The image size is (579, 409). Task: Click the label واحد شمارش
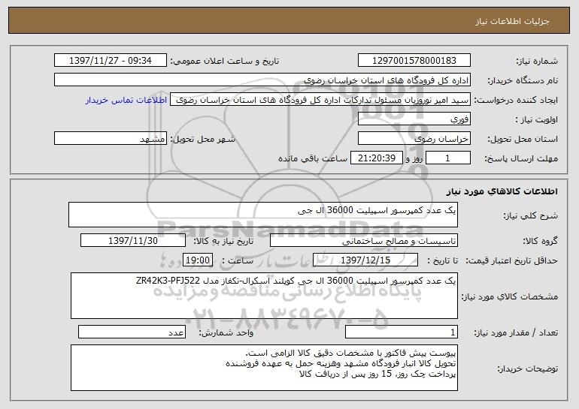tap(226, 332)
